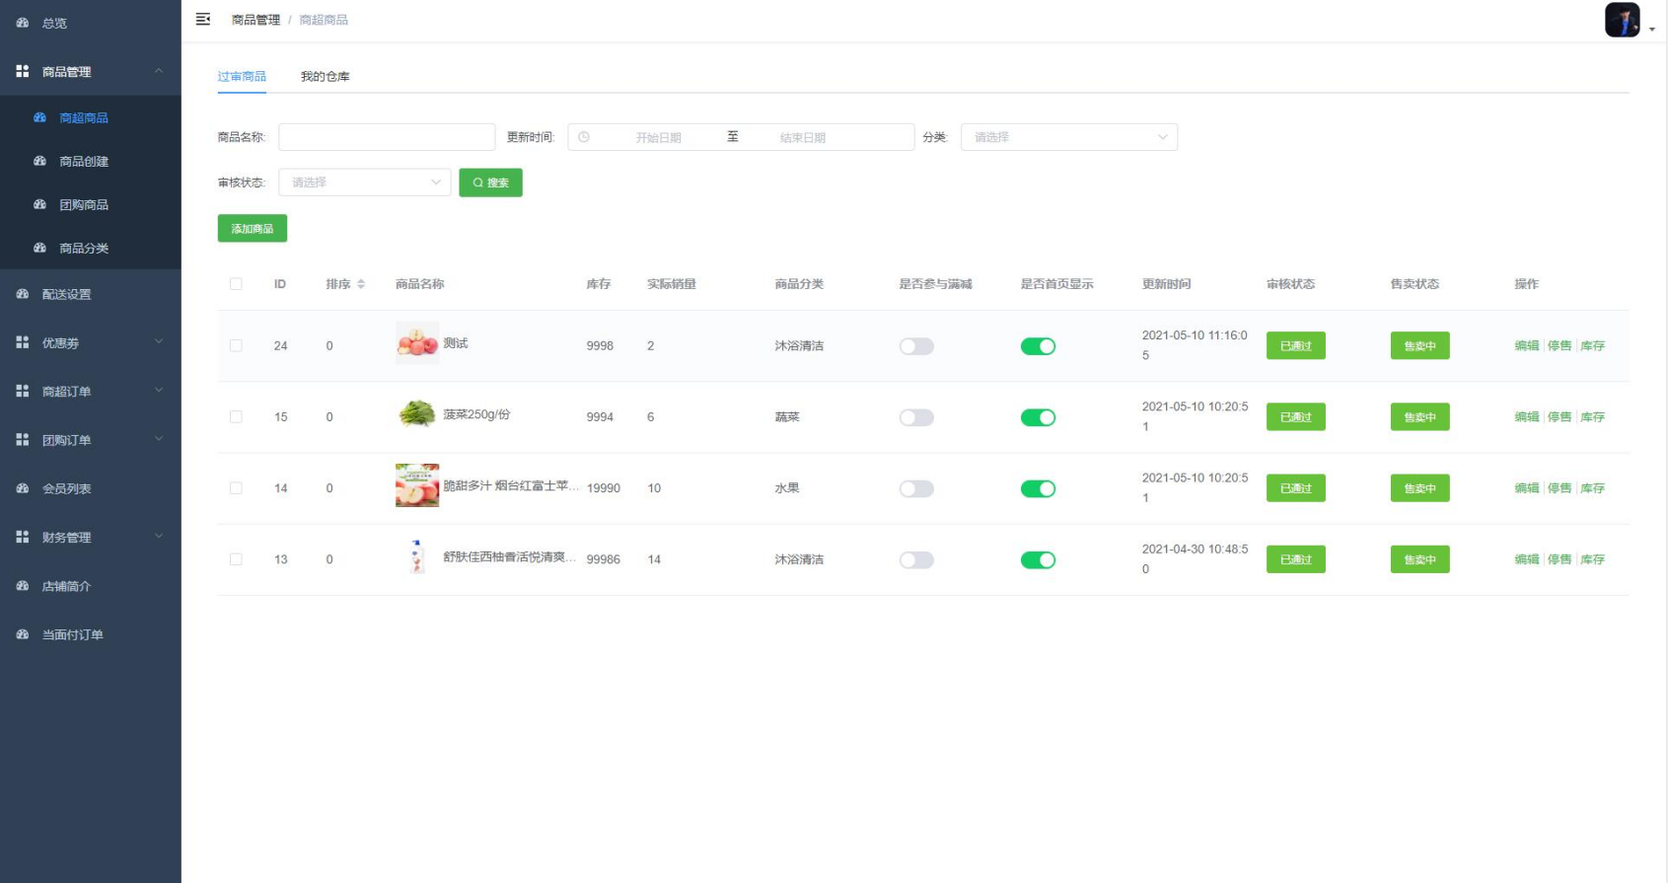Select the checkbox for product ID 13
1668x883 pixels.
pos(236,559)
